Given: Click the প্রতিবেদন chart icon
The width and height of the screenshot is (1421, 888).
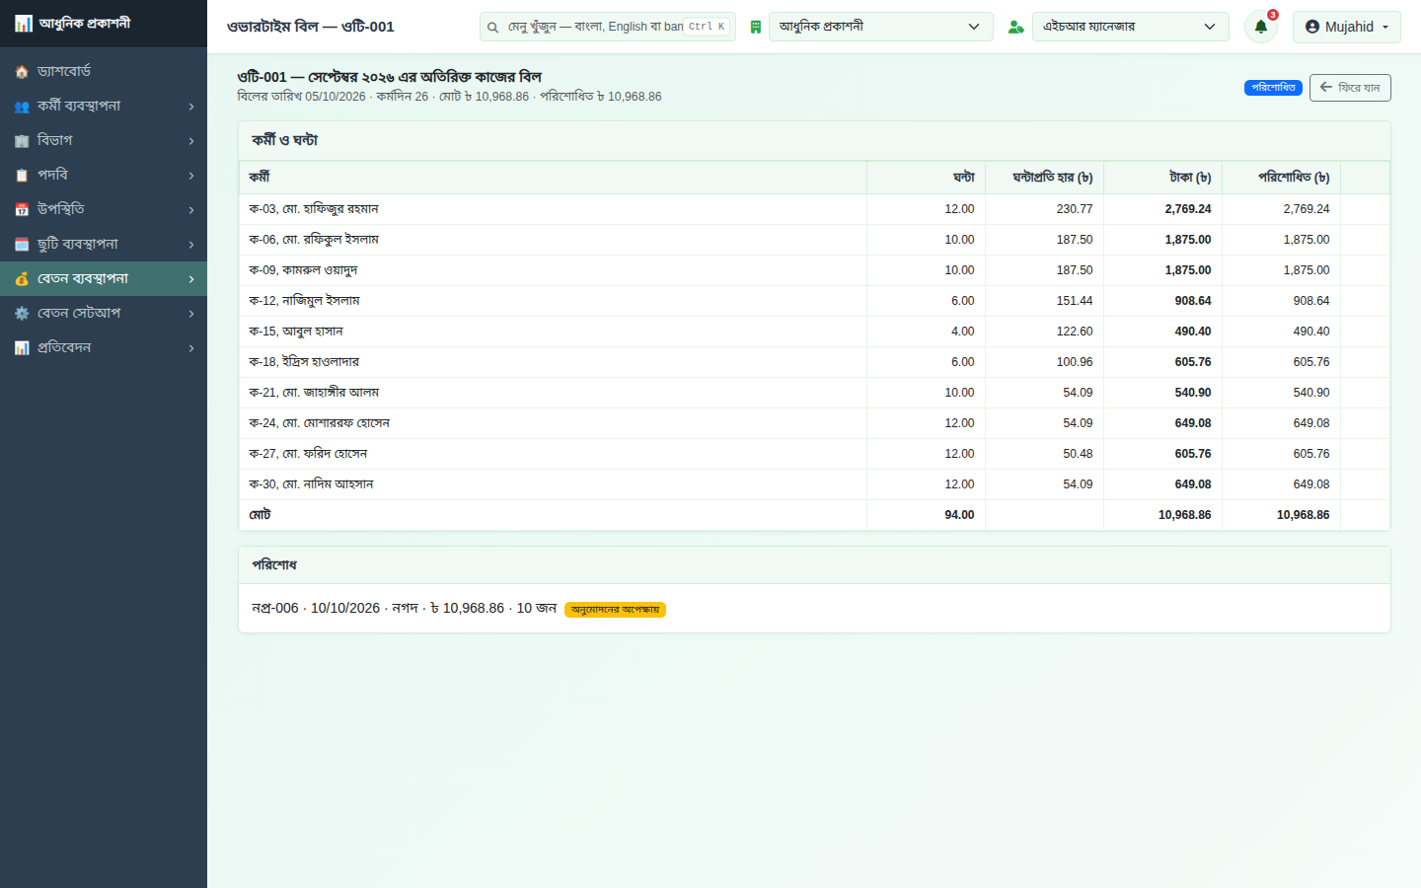Looking at the screenshot, I should tap(22, 348).
